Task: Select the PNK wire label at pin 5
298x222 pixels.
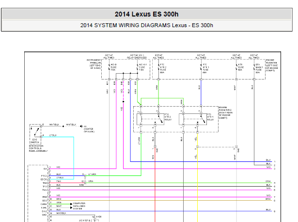Action: (59, 181)
